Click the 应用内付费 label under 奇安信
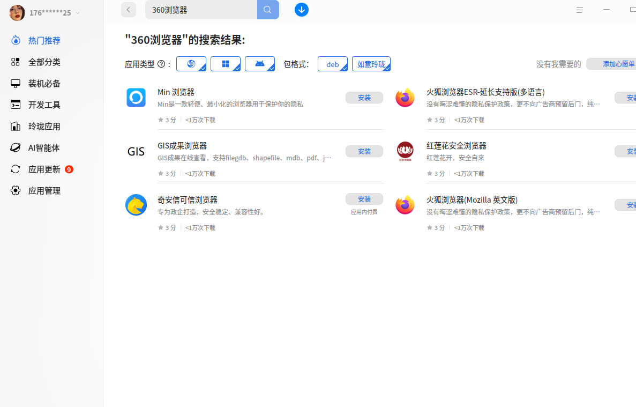This screenshot has width=636, height=407. tap(364, 212)
